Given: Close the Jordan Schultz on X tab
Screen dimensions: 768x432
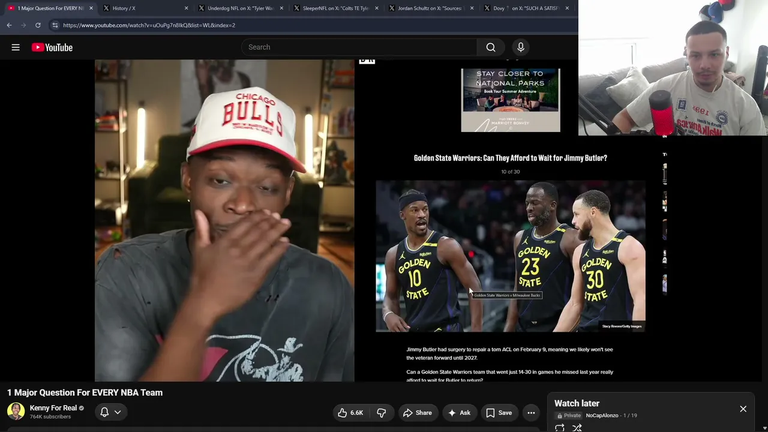Looking at the screenshot, I should tap(472, 8).
